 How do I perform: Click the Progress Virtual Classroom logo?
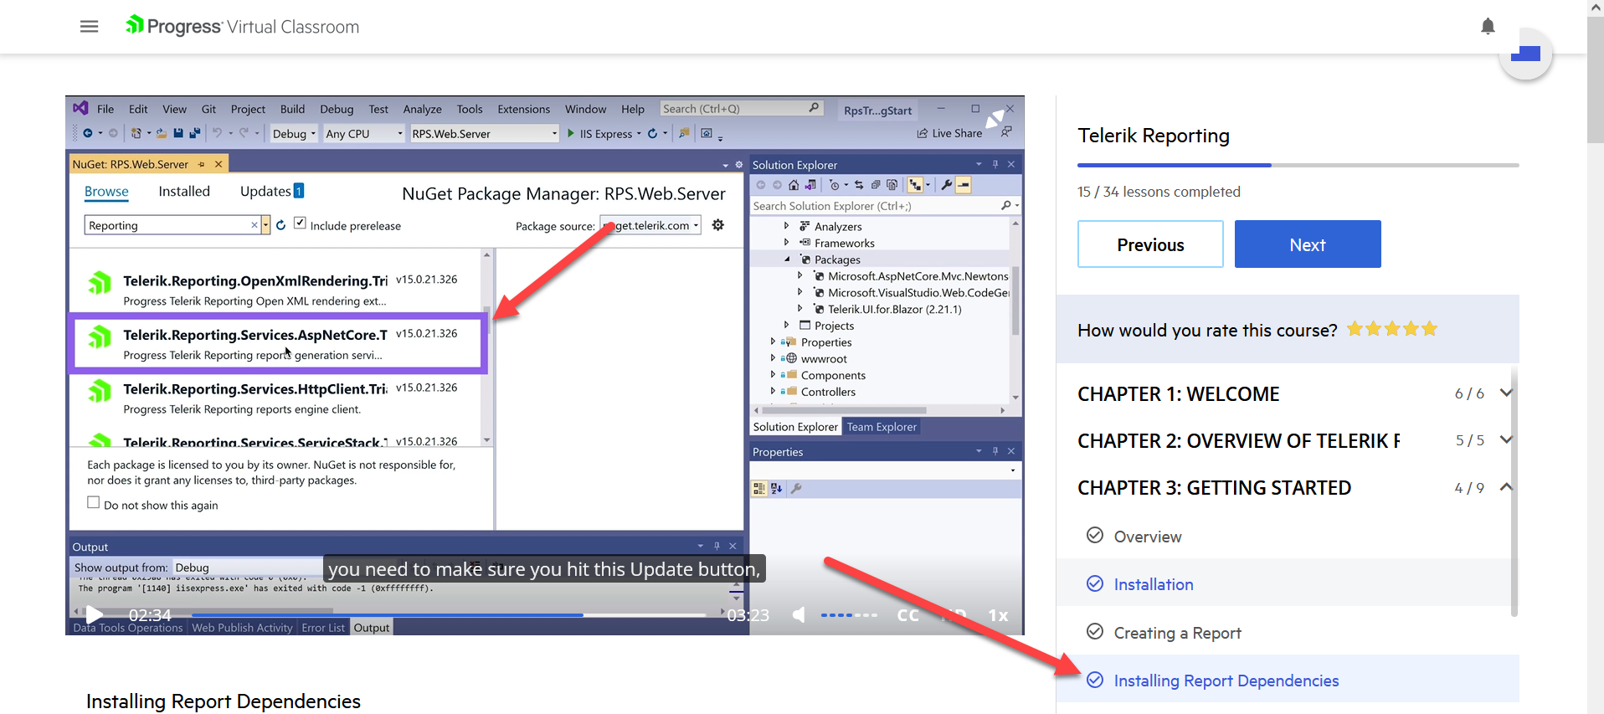[x=243, y=27]
